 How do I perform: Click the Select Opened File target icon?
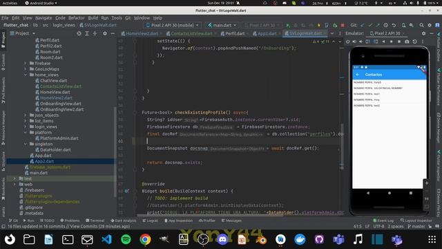pos(79,33)
